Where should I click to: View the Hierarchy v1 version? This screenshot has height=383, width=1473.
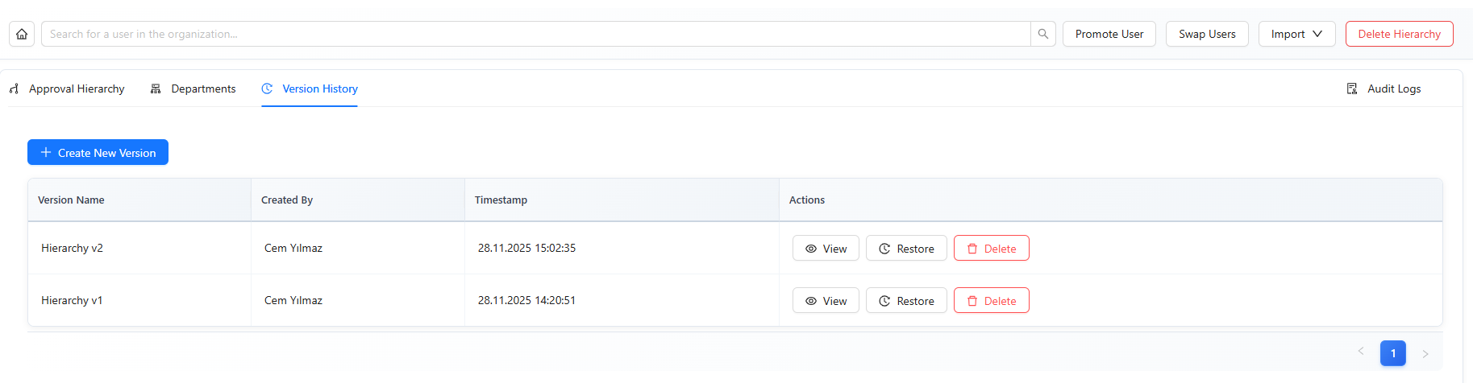826,301
